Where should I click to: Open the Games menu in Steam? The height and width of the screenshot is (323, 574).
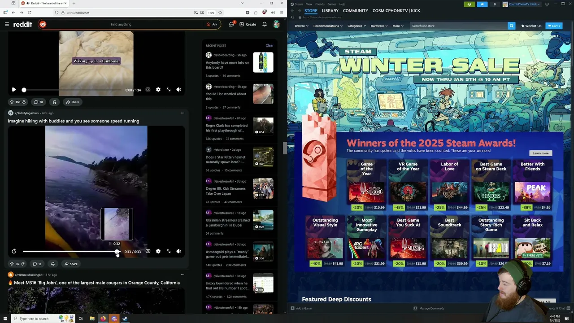(332, 4)
